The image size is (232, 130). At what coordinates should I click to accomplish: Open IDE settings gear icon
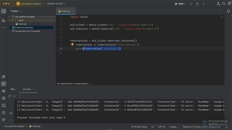(229, 4)
